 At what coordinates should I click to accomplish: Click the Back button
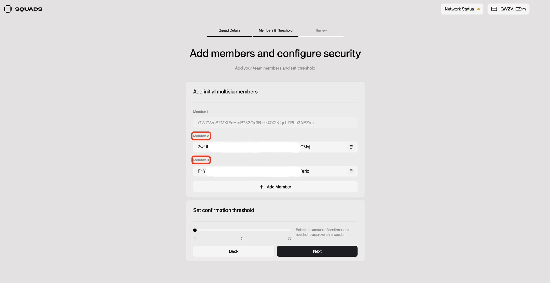233,251
